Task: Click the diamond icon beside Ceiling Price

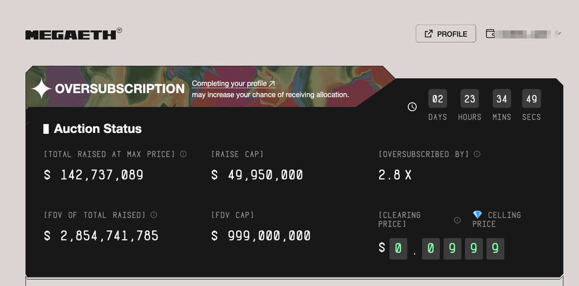Action: coord(478,215)
